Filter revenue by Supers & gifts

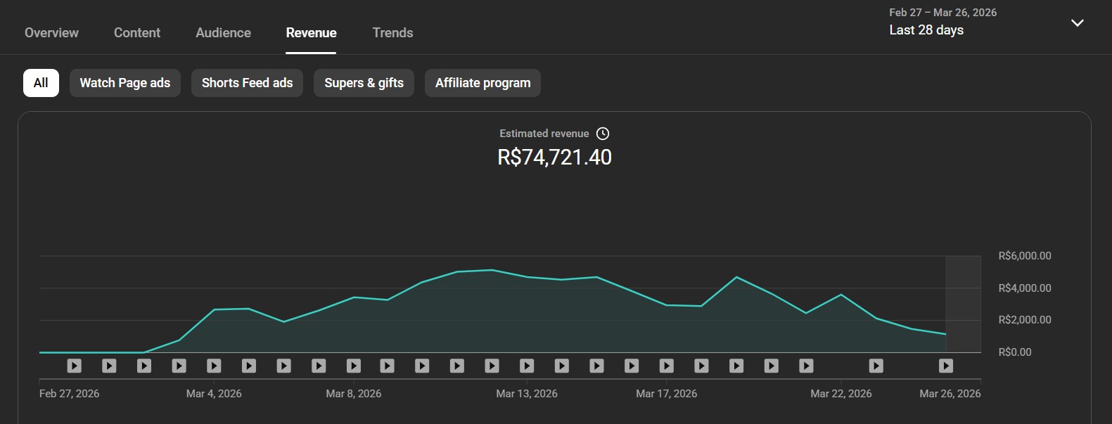pos(364,83)
